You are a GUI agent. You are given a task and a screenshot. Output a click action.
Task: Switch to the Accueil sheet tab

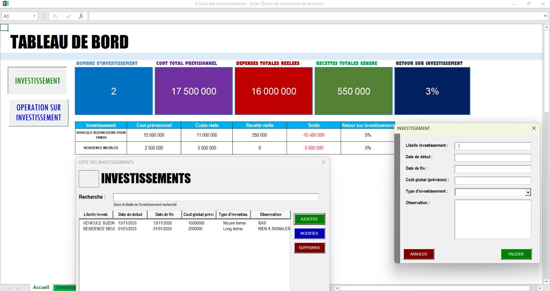(x=41, y=287)
